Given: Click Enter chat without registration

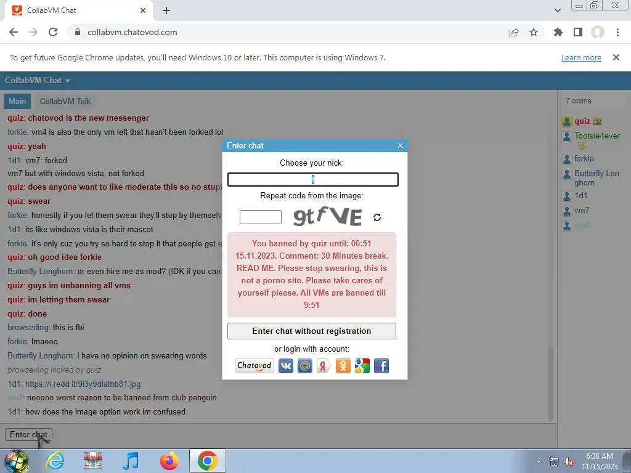Looking at the screenshot, I should point(311,331).
